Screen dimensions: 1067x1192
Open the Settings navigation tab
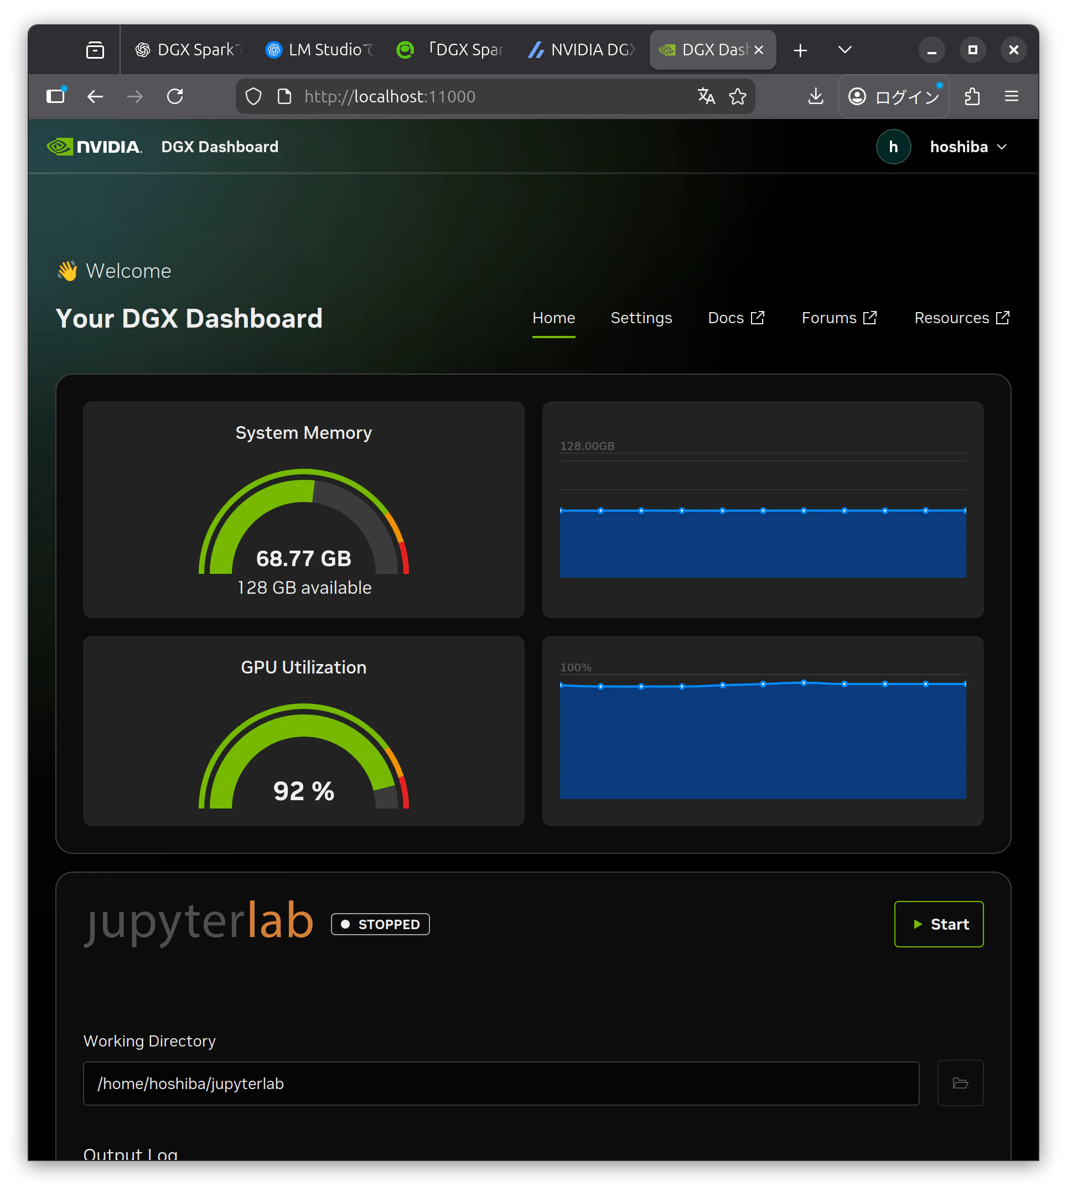(x=641, y=318)
